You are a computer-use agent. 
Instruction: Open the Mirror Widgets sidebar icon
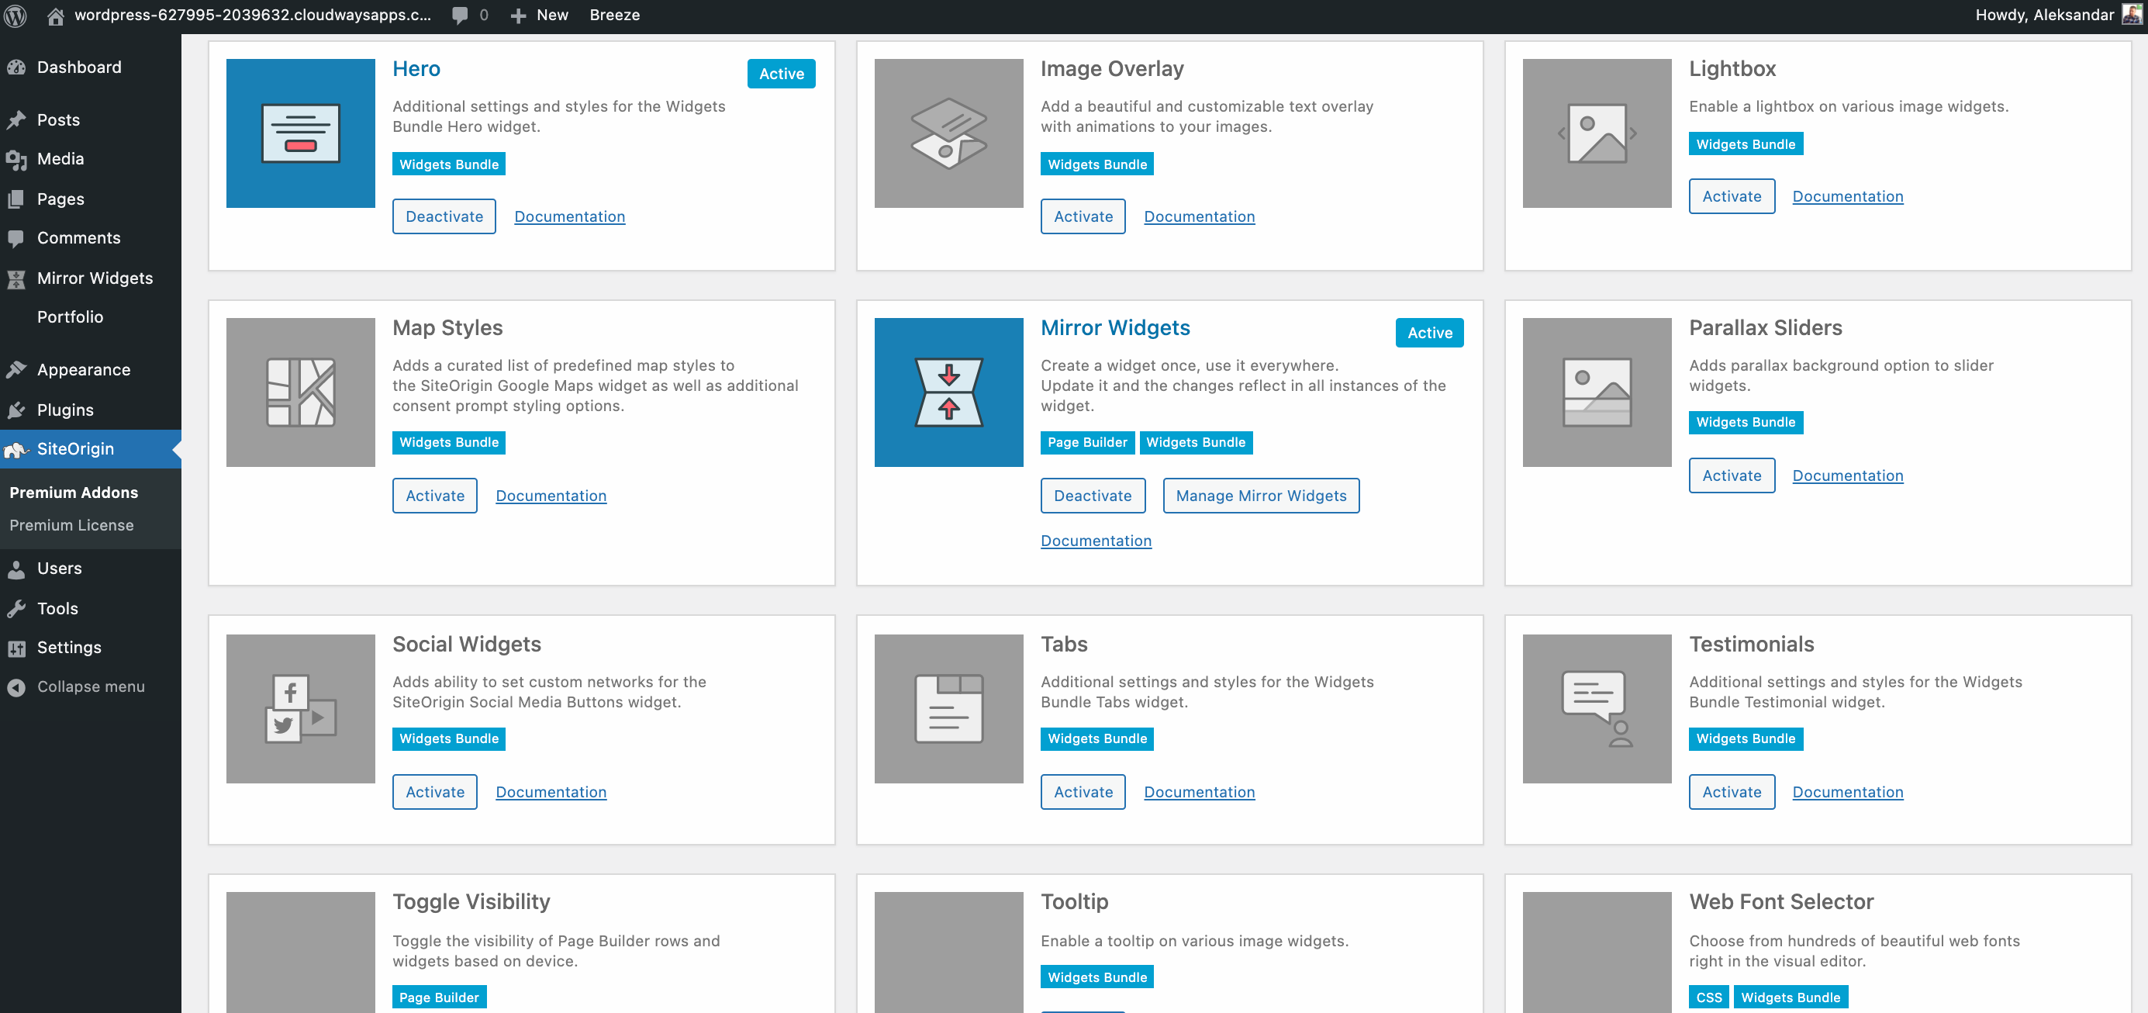(18, 278)
